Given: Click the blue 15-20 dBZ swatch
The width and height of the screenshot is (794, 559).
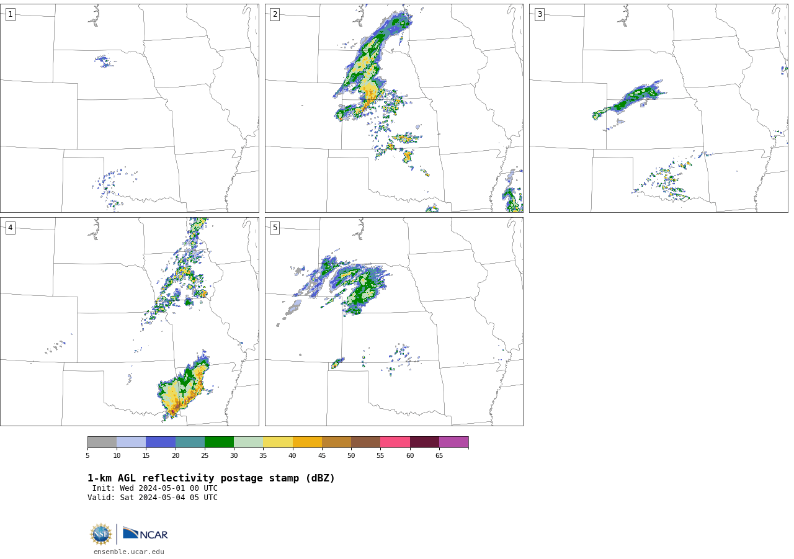Looking at the screenshot, I should [x=161, y=442].
